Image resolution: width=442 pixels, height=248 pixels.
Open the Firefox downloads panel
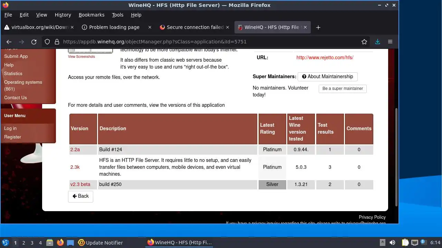pos(377,42)
